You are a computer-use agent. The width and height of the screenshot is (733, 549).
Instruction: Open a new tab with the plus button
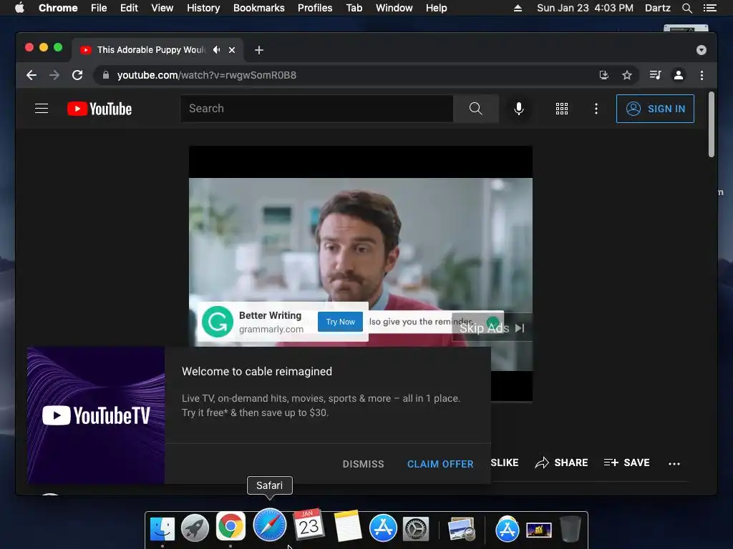(x=259, y=50)
